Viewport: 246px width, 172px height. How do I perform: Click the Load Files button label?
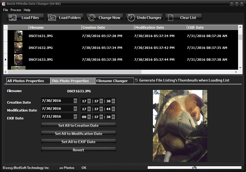(x=30, y=18)
